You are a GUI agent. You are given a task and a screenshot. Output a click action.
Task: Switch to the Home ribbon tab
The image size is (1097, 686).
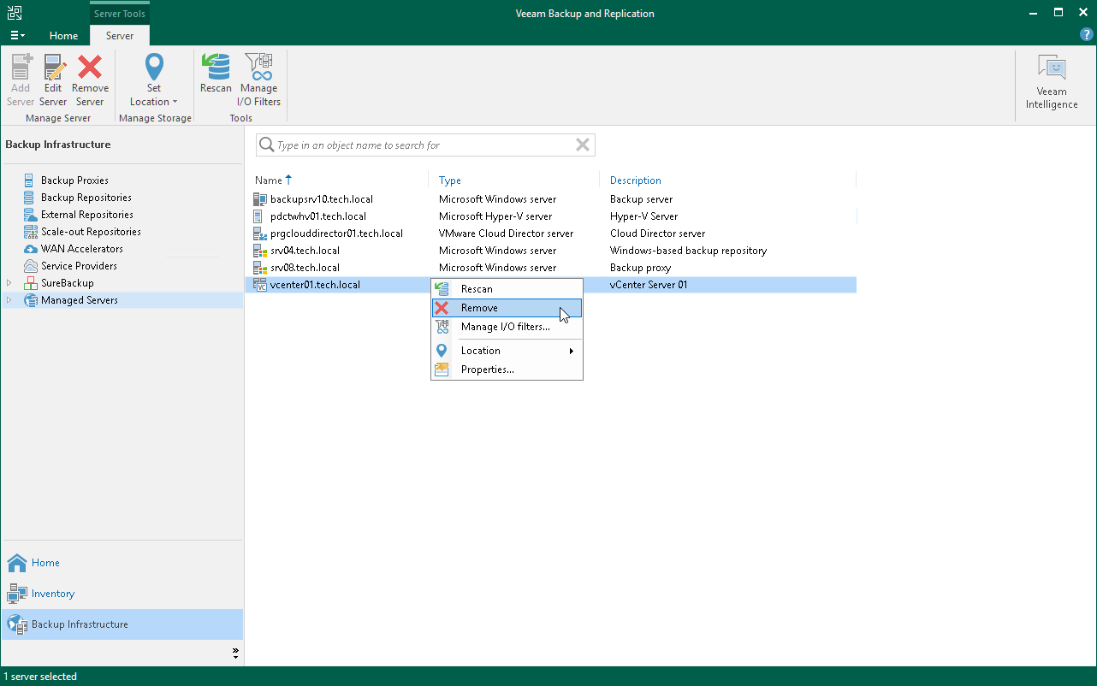coord(63,36)
